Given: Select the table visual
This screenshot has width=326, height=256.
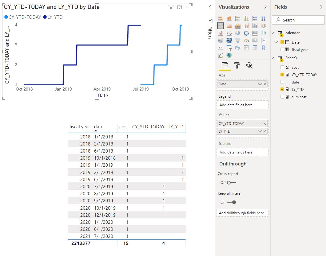Looking at the screenshot, I should 246,48.
